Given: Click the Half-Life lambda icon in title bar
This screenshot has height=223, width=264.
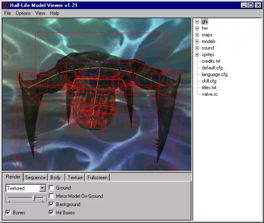Looking at the screenshot, I should [x=6, y=5].
